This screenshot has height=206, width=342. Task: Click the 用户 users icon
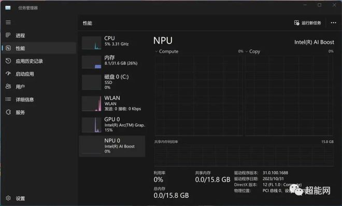[8, 86]
